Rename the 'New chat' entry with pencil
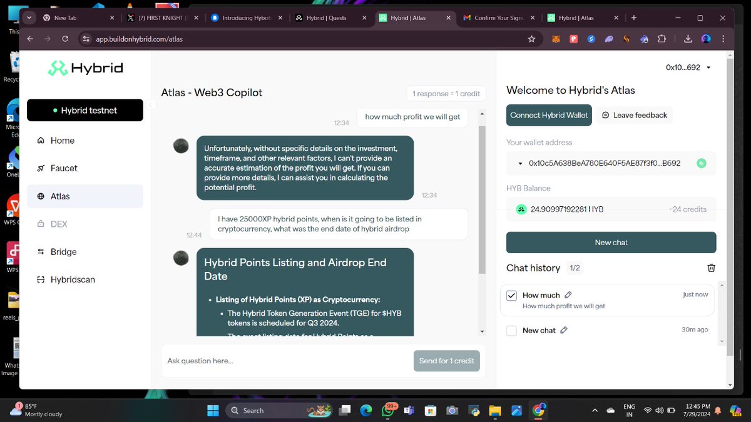This screenshot has width=751, height=422. (x=564, y=330)
